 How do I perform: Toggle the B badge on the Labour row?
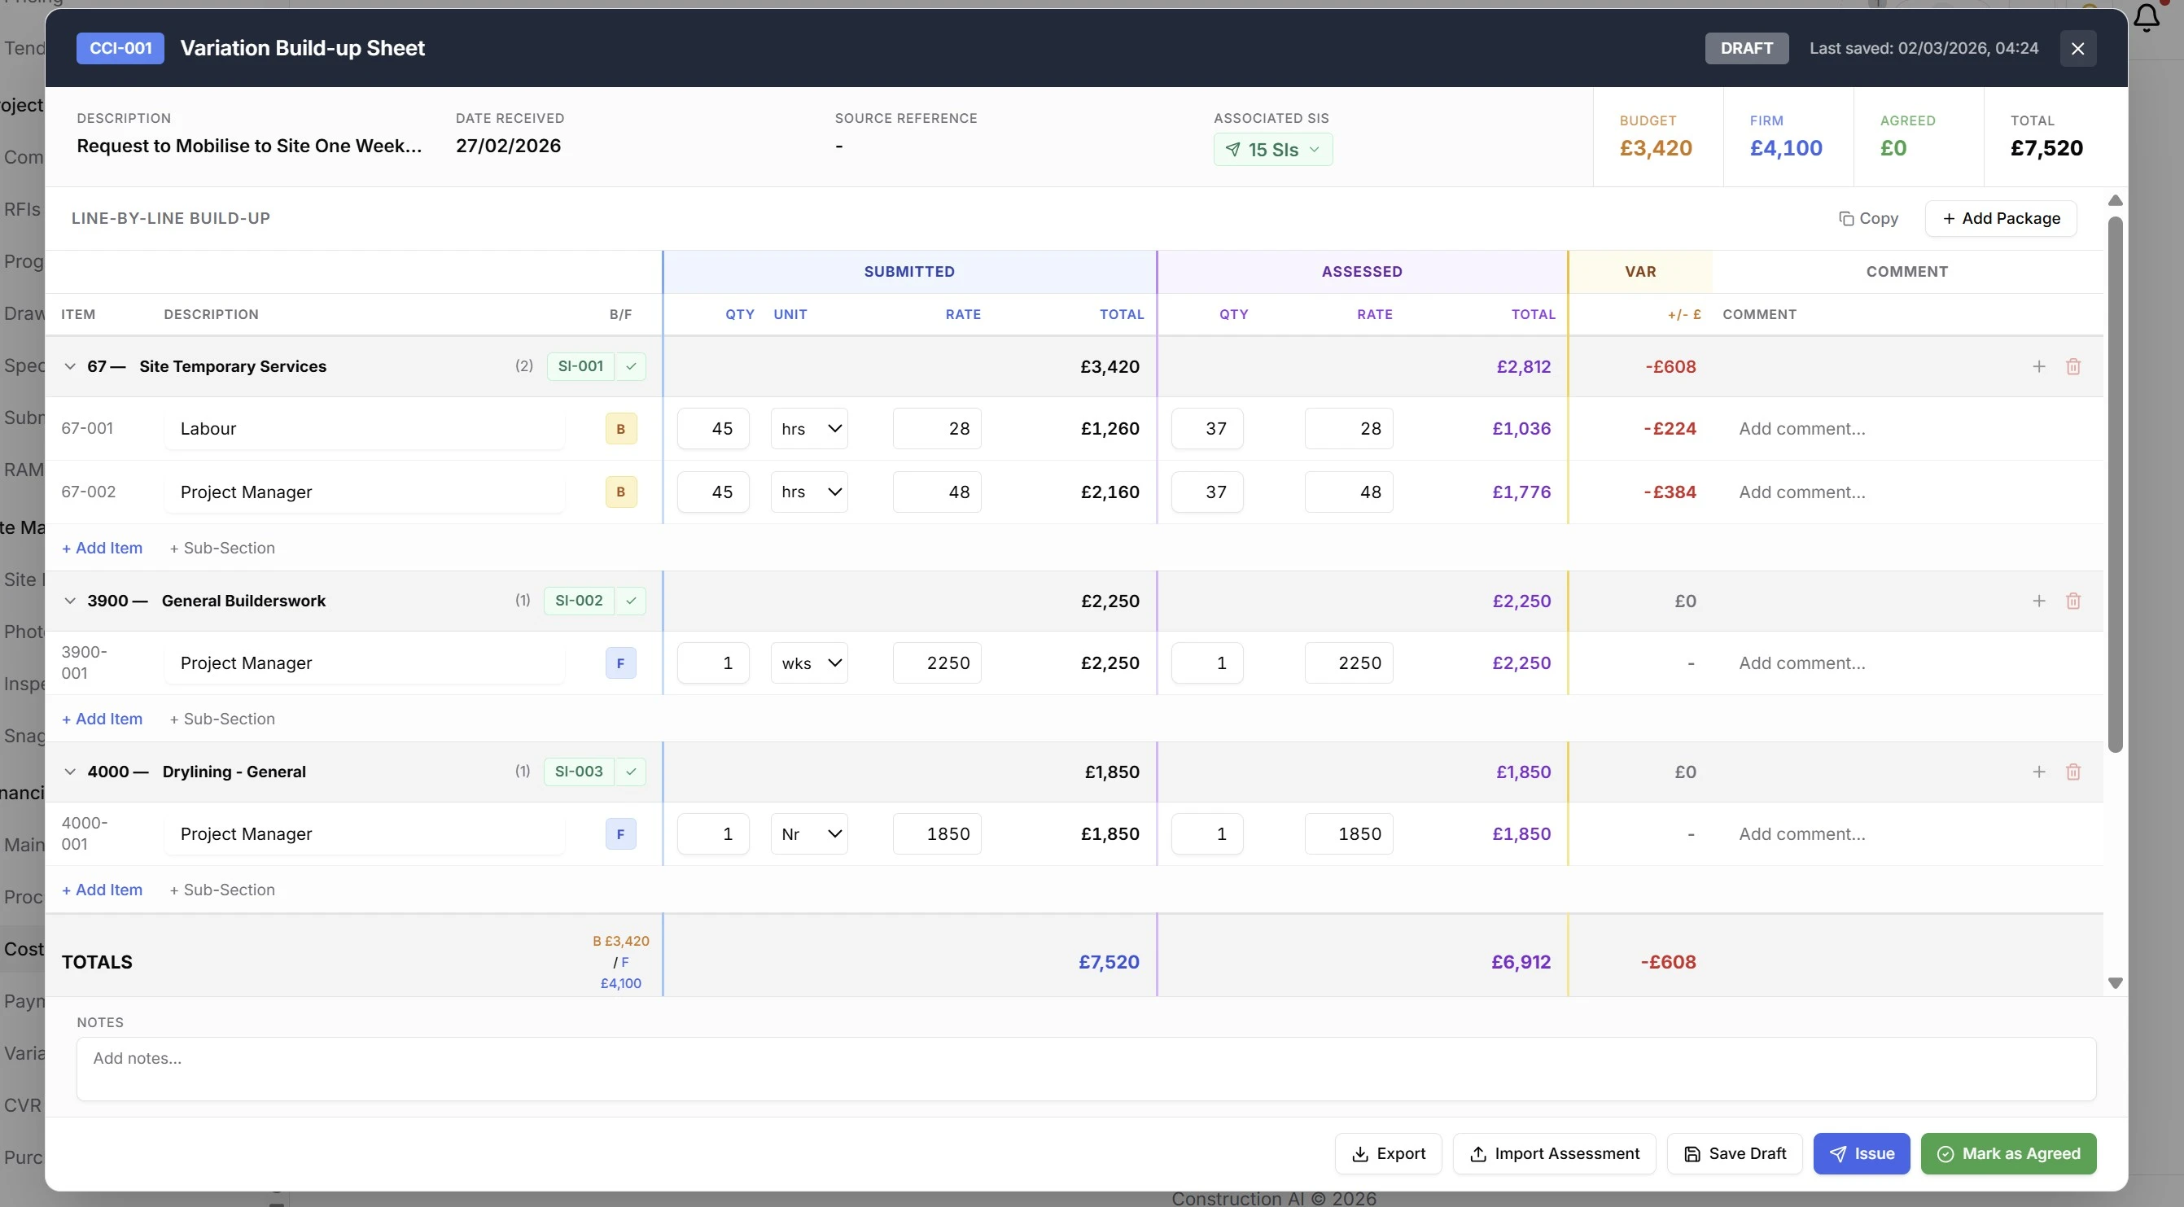point(619,428)
